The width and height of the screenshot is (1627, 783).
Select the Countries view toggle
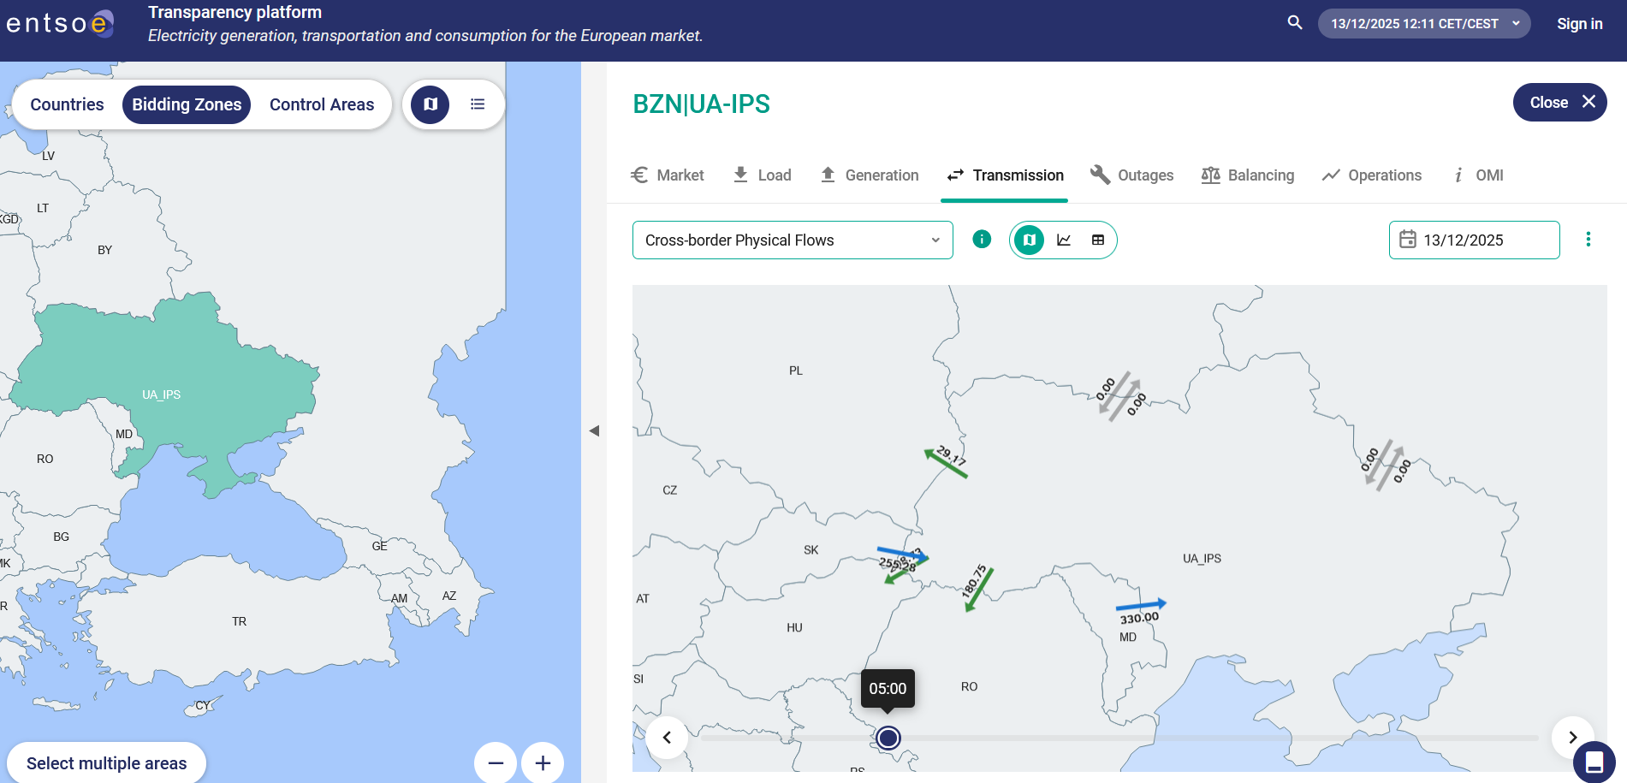click(67, 104)
